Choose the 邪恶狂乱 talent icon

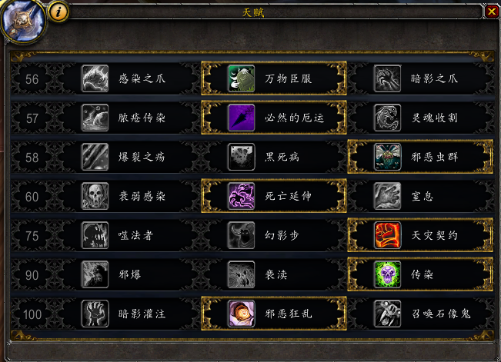(241, 314)
